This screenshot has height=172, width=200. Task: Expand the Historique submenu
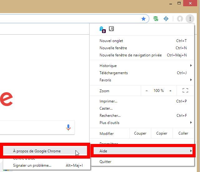[x=142, y=66]
